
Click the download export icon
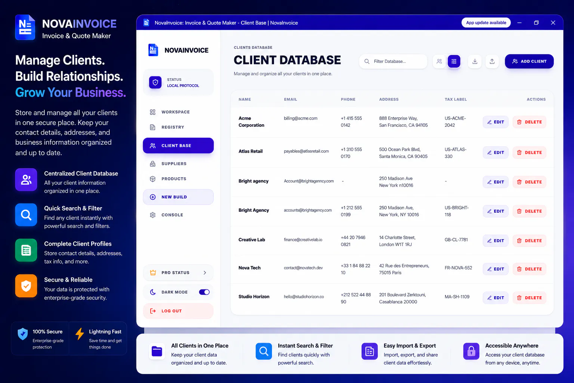coord(475,61)
